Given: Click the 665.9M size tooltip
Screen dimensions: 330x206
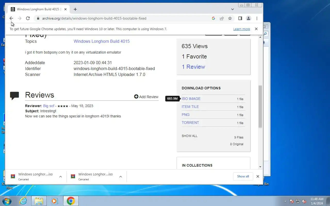Looking at the screenshot, I should click(x=172, y=99).
